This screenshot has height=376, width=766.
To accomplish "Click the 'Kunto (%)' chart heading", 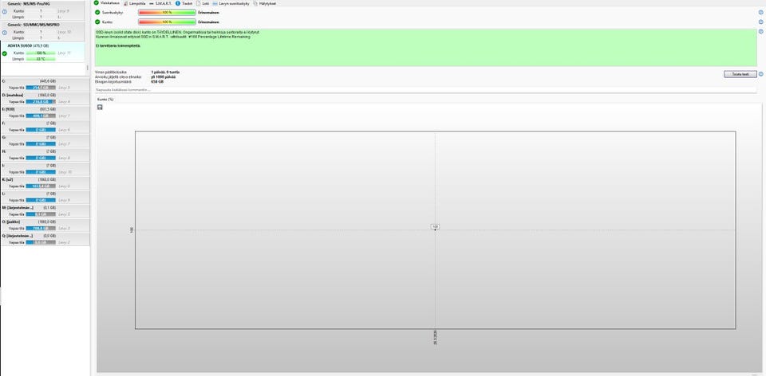I will click(x=105, y=99).
